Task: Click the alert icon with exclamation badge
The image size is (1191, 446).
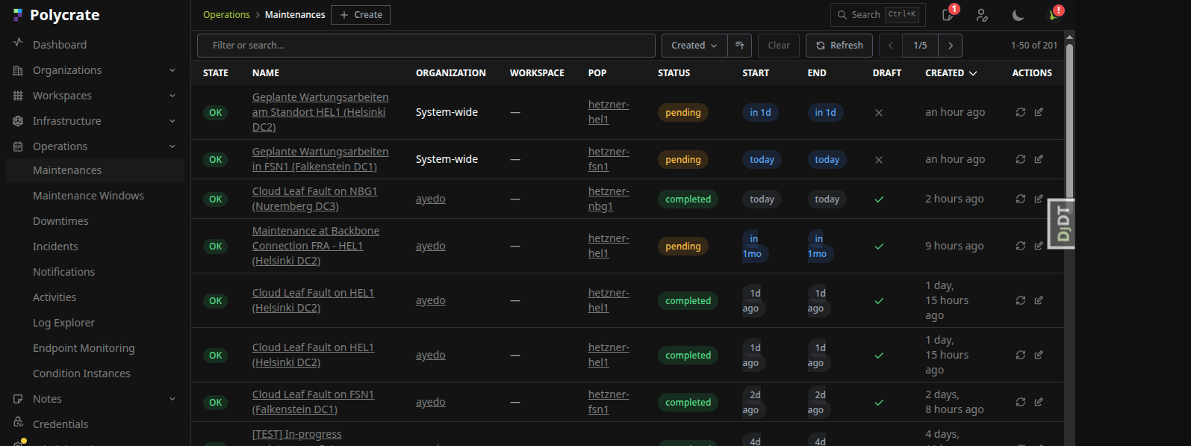Action: [x=1054, y=14]
